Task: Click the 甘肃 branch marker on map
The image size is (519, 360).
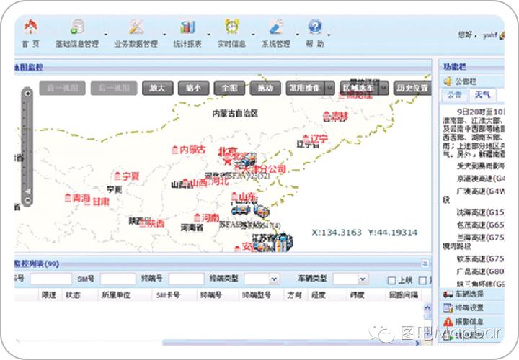Action: (x=87, y=202)
